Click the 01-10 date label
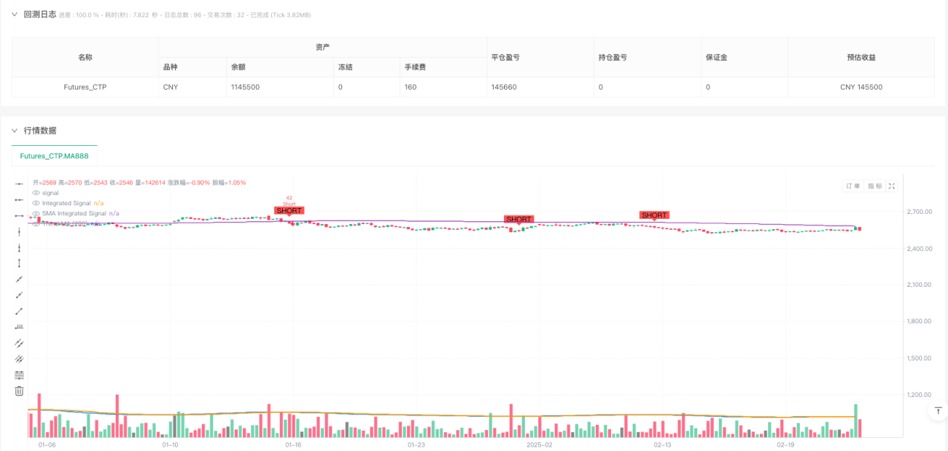Image resolution: width=948 pixels, height=451 pixels. coord(170,444)
